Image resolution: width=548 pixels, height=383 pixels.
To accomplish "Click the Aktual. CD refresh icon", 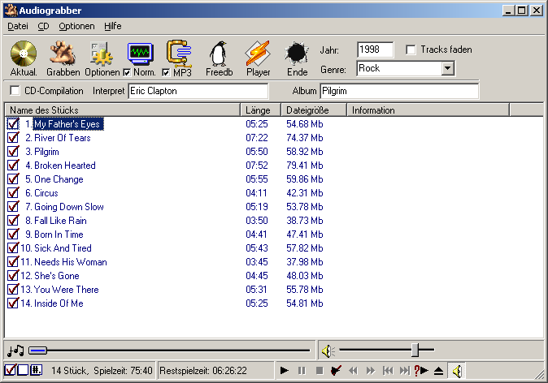I will 24,54.
